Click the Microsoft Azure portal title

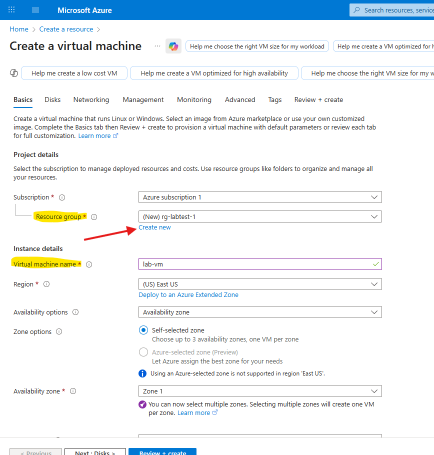click(84, 10)
